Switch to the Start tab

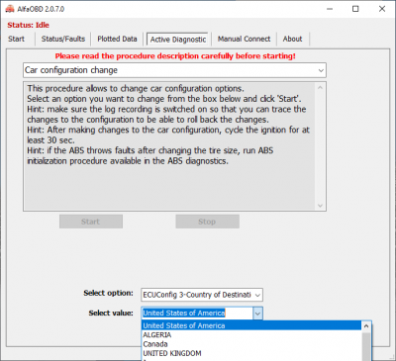pyautogui.click(x=17, y=39)
